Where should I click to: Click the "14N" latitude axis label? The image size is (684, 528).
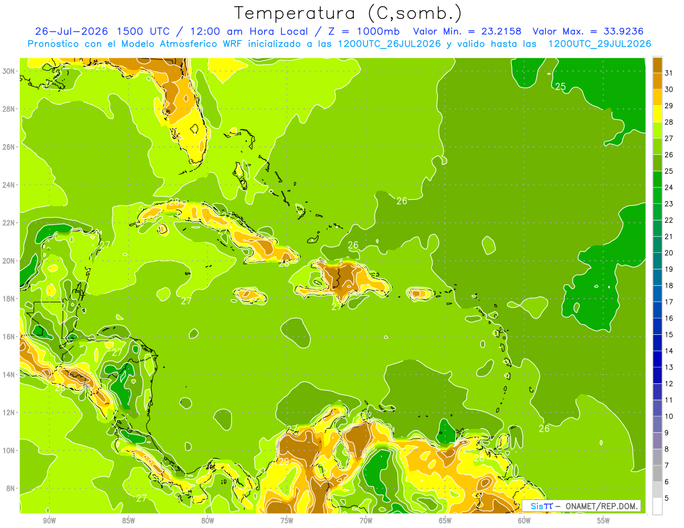click(9, 375)
